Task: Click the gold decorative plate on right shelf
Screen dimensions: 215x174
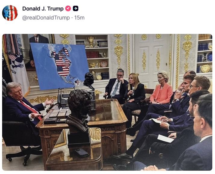Action: pos(205,68)
